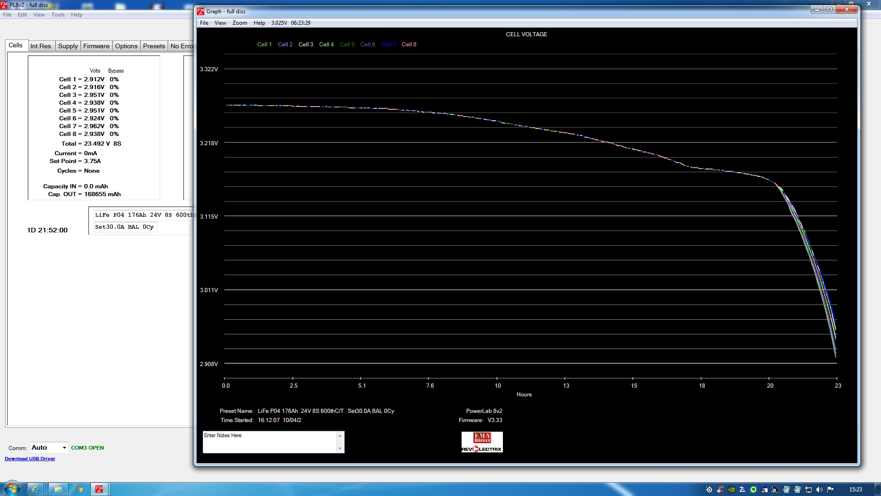Image resolution: width=881 pixels, height=496 pixels.
Task: Click the FMA Direct Revolectrix logo
Action: tap(482, 442)
